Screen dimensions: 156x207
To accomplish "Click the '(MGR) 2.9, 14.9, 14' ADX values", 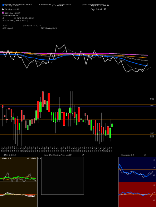I will click(32, 26).
